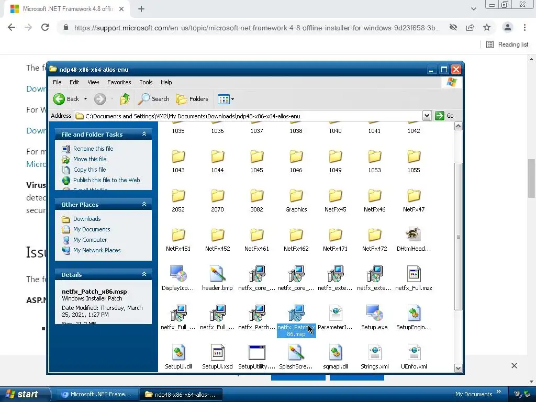Click the file list scroll down arrow

[458, 368]
